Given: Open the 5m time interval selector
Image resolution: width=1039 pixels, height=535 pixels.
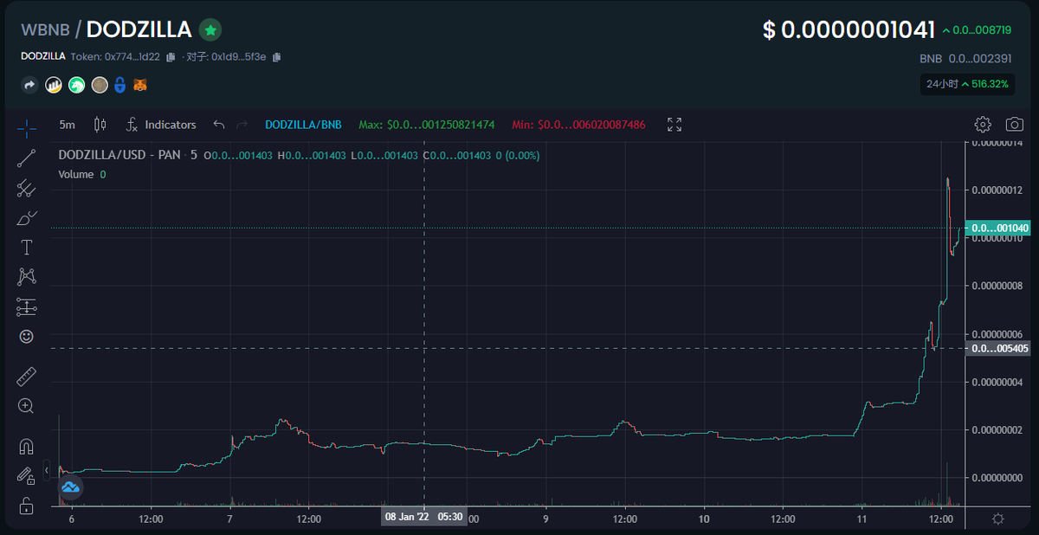Looking at the screenshot, I should (67, 125).
